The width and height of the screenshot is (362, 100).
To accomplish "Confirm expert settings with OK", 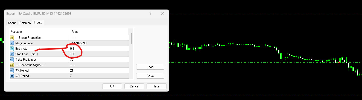I will 112,86.
